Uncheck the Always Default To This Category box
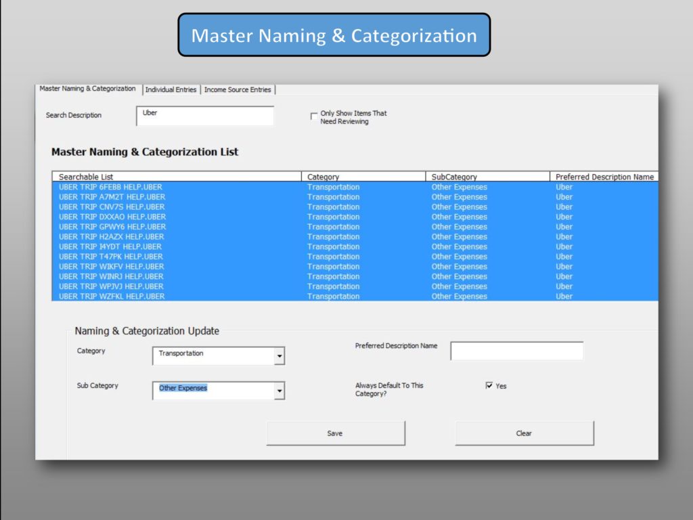The width and height of the screenshot is (693, 520). pos(489,386)
